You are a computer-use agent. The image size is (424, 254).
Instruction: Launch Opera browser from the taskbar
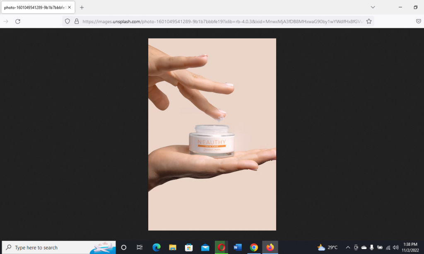tap(221, 247)
